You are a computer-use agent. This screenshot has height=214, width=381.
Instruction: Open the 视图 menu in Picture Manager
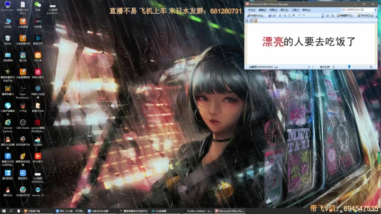pyautogui.click(x=274, y=10)
